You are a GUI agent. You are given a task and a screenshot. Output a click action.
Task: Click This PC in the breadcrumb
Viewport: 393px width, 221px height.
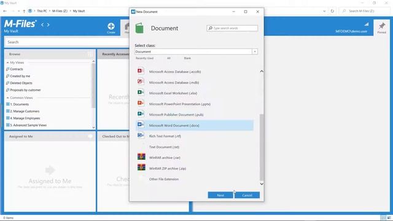(42, 11)
